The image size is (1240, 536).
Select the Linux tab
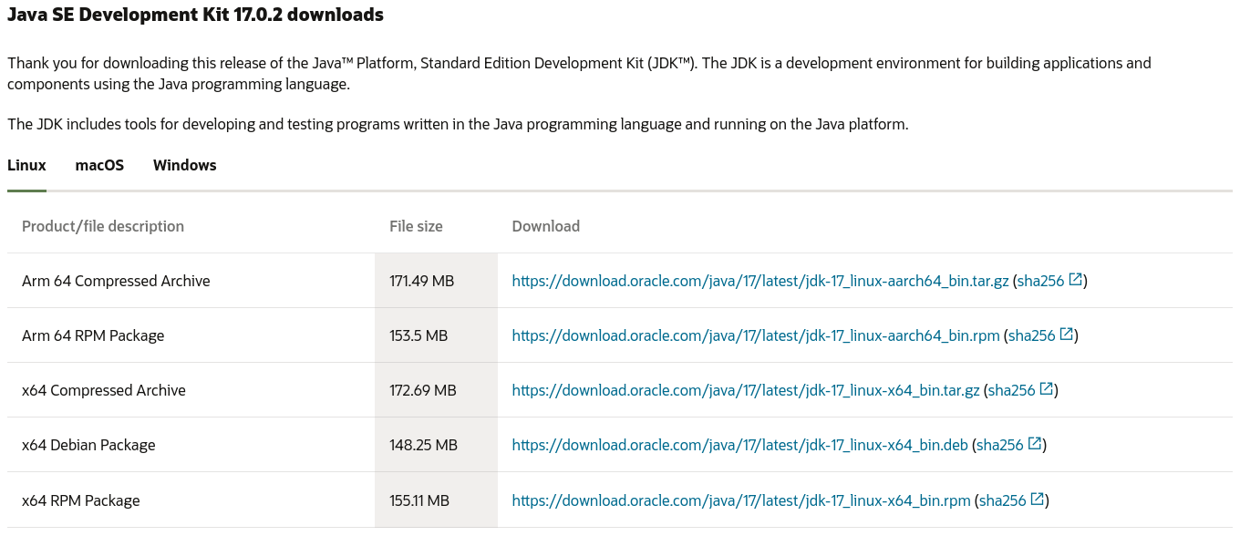[26, 166]
